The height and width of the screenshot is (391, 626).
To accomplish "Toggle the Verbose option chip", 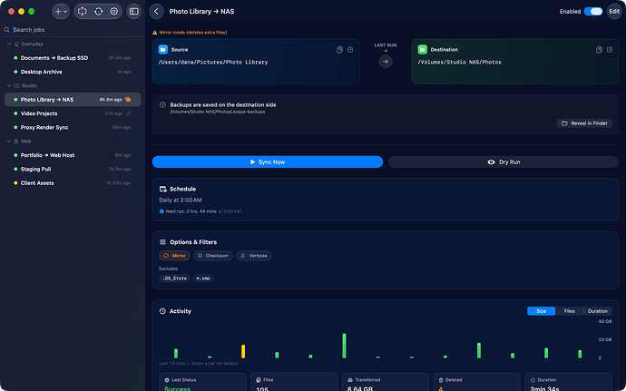I will point(254,256).
